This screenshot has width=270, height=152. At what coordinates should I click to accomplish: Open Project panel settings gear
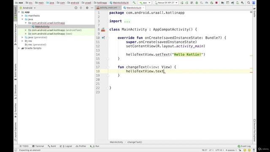(87, 8)
